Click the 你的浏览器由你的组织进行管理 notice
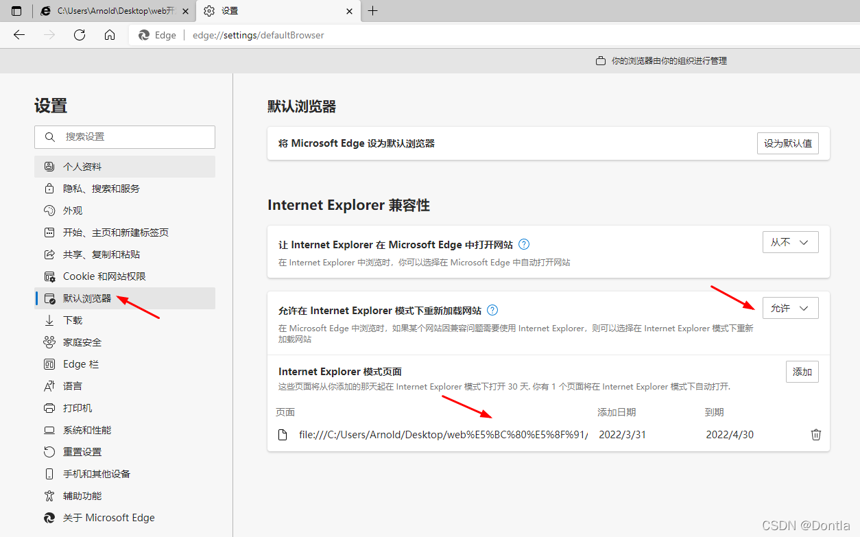The image size is (860, 537). click(x=661, y=61)
